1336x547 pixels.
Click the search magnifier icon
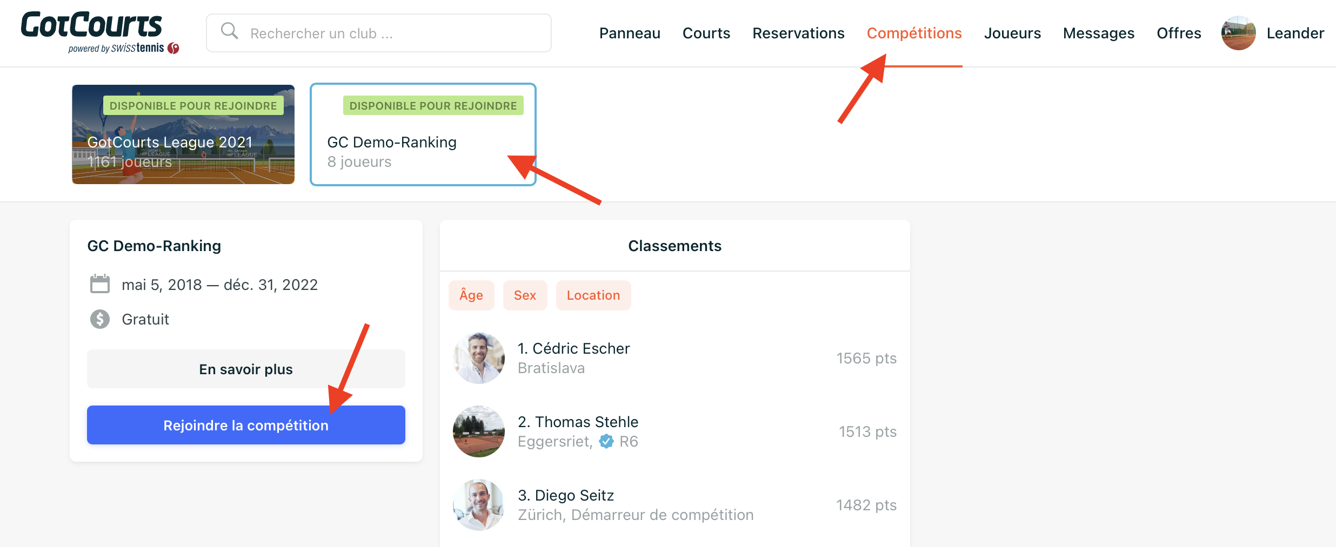pyautogui.click(x=230, y=32)
